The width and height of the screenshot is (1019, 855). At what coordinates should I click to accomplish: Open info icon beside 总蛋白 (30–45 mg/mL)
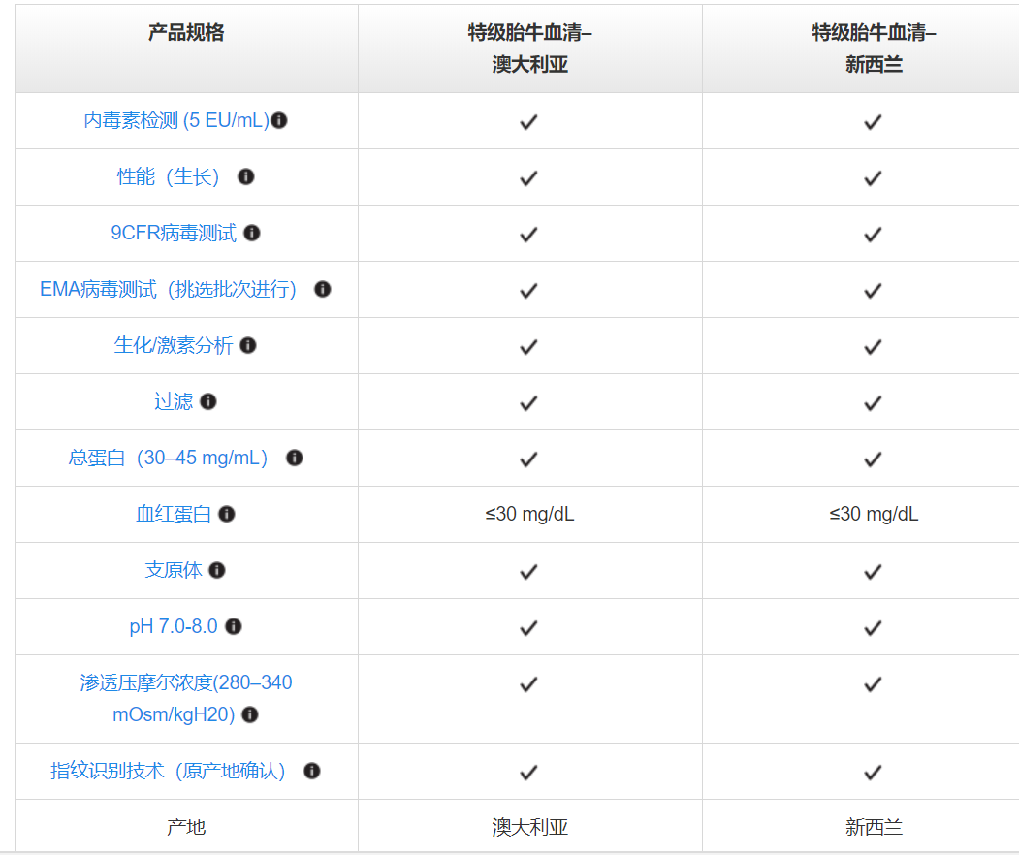pos(295,458)
